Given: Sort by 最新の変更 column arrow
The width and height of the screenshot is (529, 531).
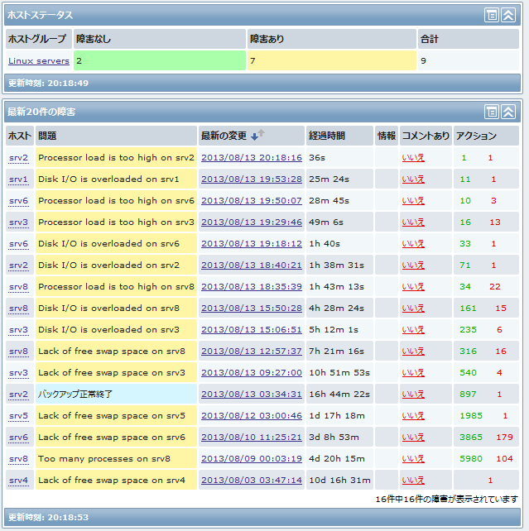Looking at the screenshot, I should pos(257,135).
